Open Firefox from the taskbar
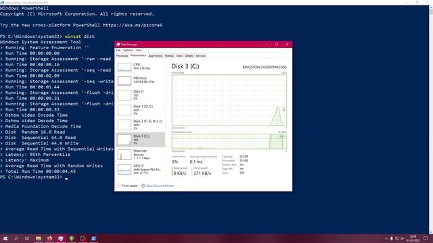Image resolution: width=433 pixels, height=243 pixels. click(x=49, y=238)
